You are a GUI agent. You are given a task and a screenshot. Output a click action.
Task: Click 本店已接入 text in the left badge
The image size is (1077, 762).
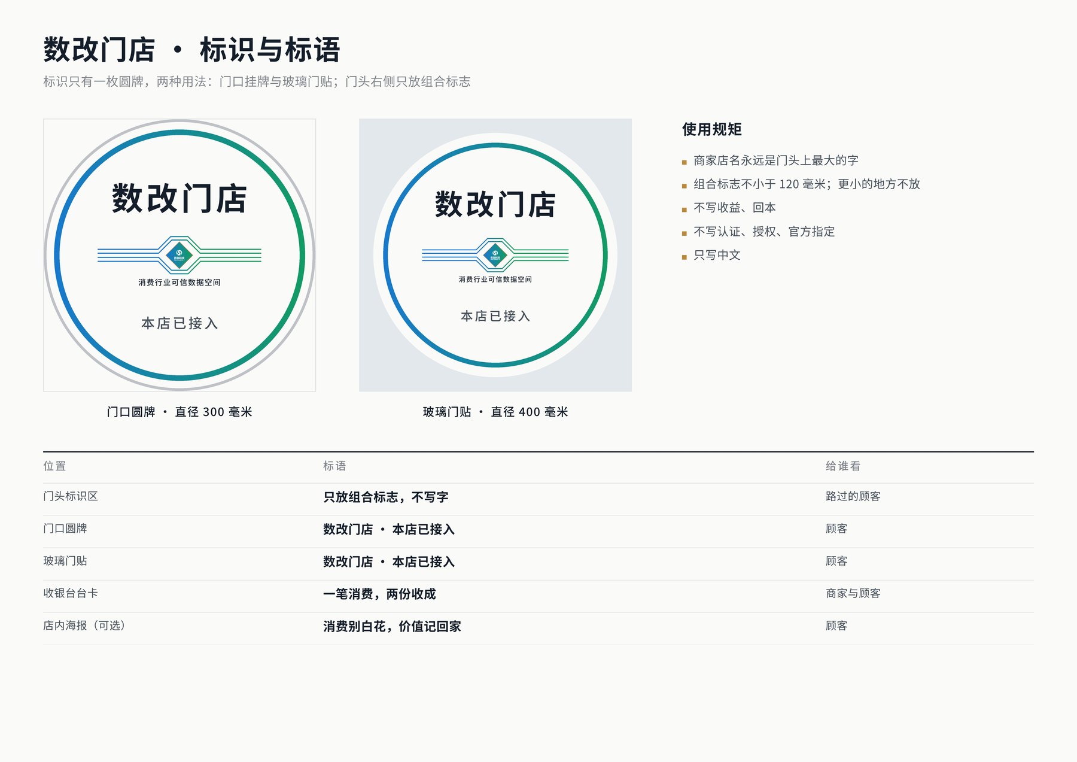tap(180, 323)
